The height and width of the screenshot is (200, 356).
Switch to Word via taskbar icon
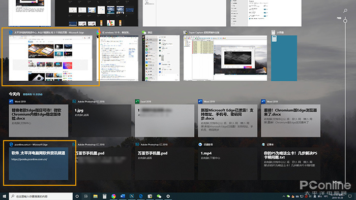click(123, 196)
